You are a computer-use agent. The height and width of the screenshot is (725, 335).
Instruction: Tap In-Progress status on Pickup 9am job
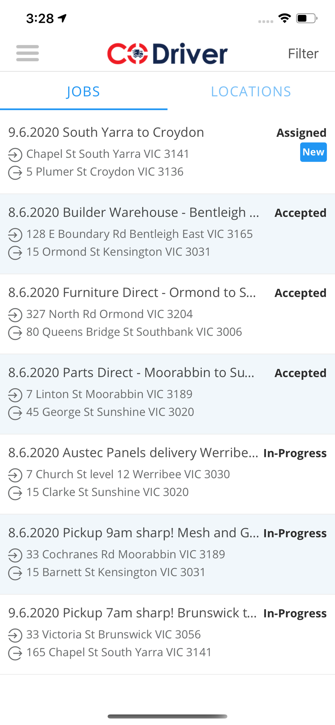(x=295, y=533)
